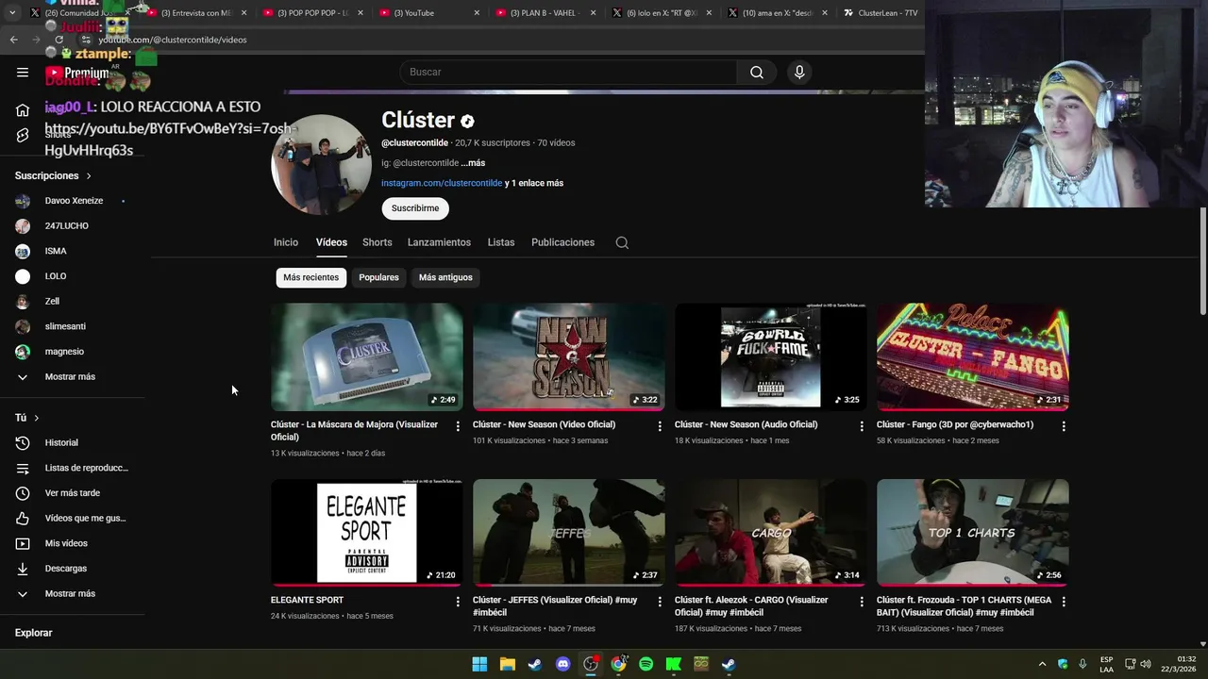This screenshot has width=1208, height=679.
Task: Open Google Chrome from the taskbar
Action: point(618,664)
